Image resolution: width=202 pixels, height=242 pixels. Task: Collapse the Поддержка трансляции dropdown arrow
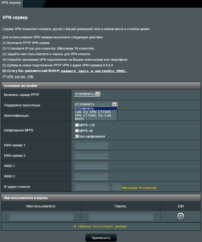[114, 104]
